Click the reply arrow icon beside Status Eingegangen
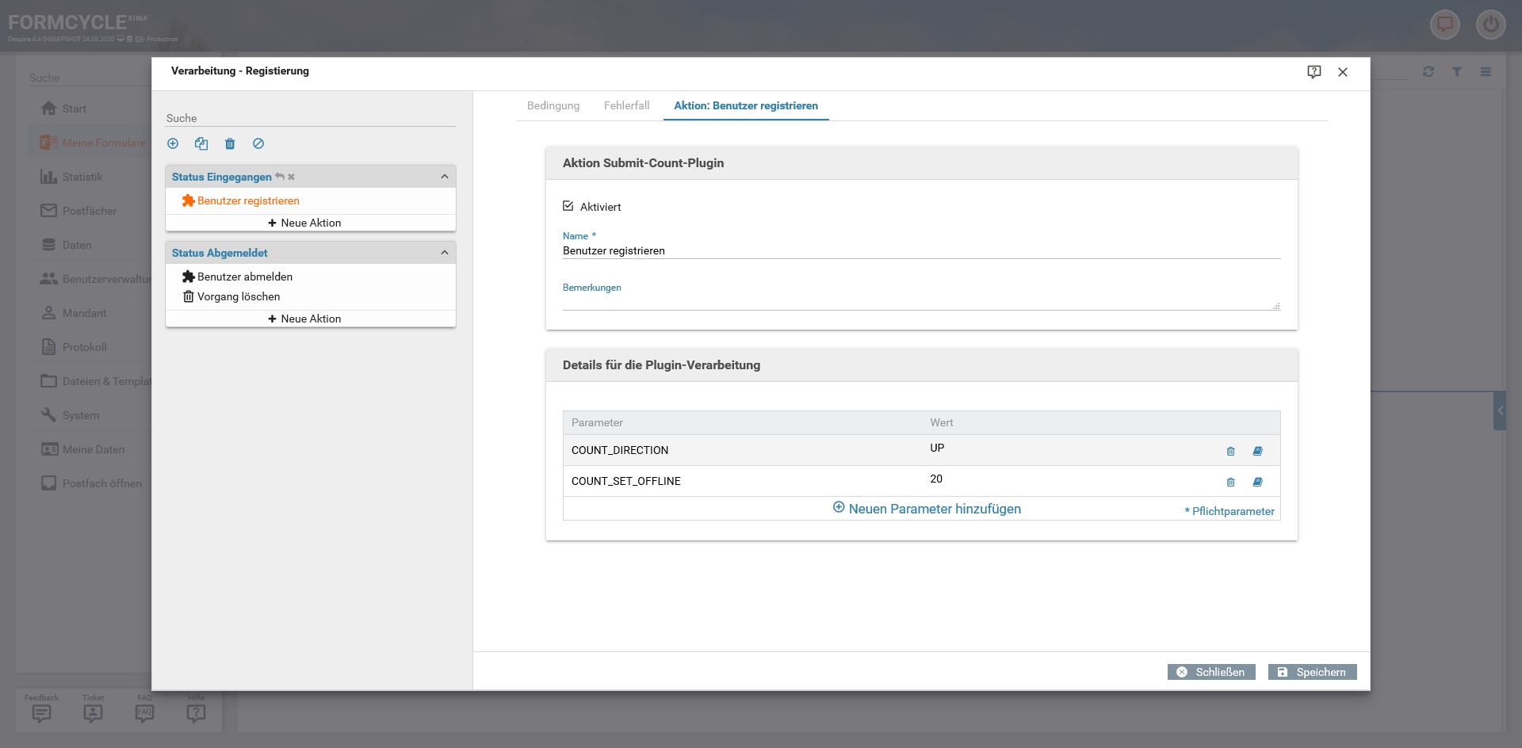The height and width of the screenshot is (748, 1522). click(x=280, y=177)
